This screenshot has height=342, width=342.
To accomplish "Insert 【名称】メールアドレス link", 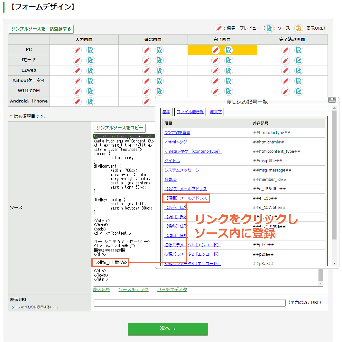I will [x=186, y=189].
